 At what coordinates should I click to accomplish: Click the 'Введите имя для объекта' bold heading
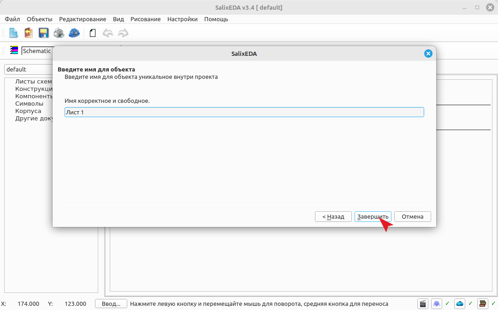coord(96,69)
